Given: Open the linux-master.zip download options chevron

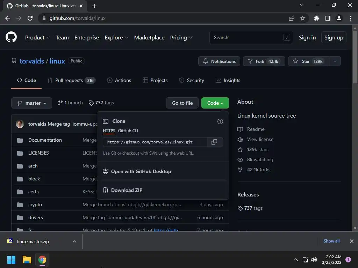Looking at the screenshot, I should click(x=74, y=241).
